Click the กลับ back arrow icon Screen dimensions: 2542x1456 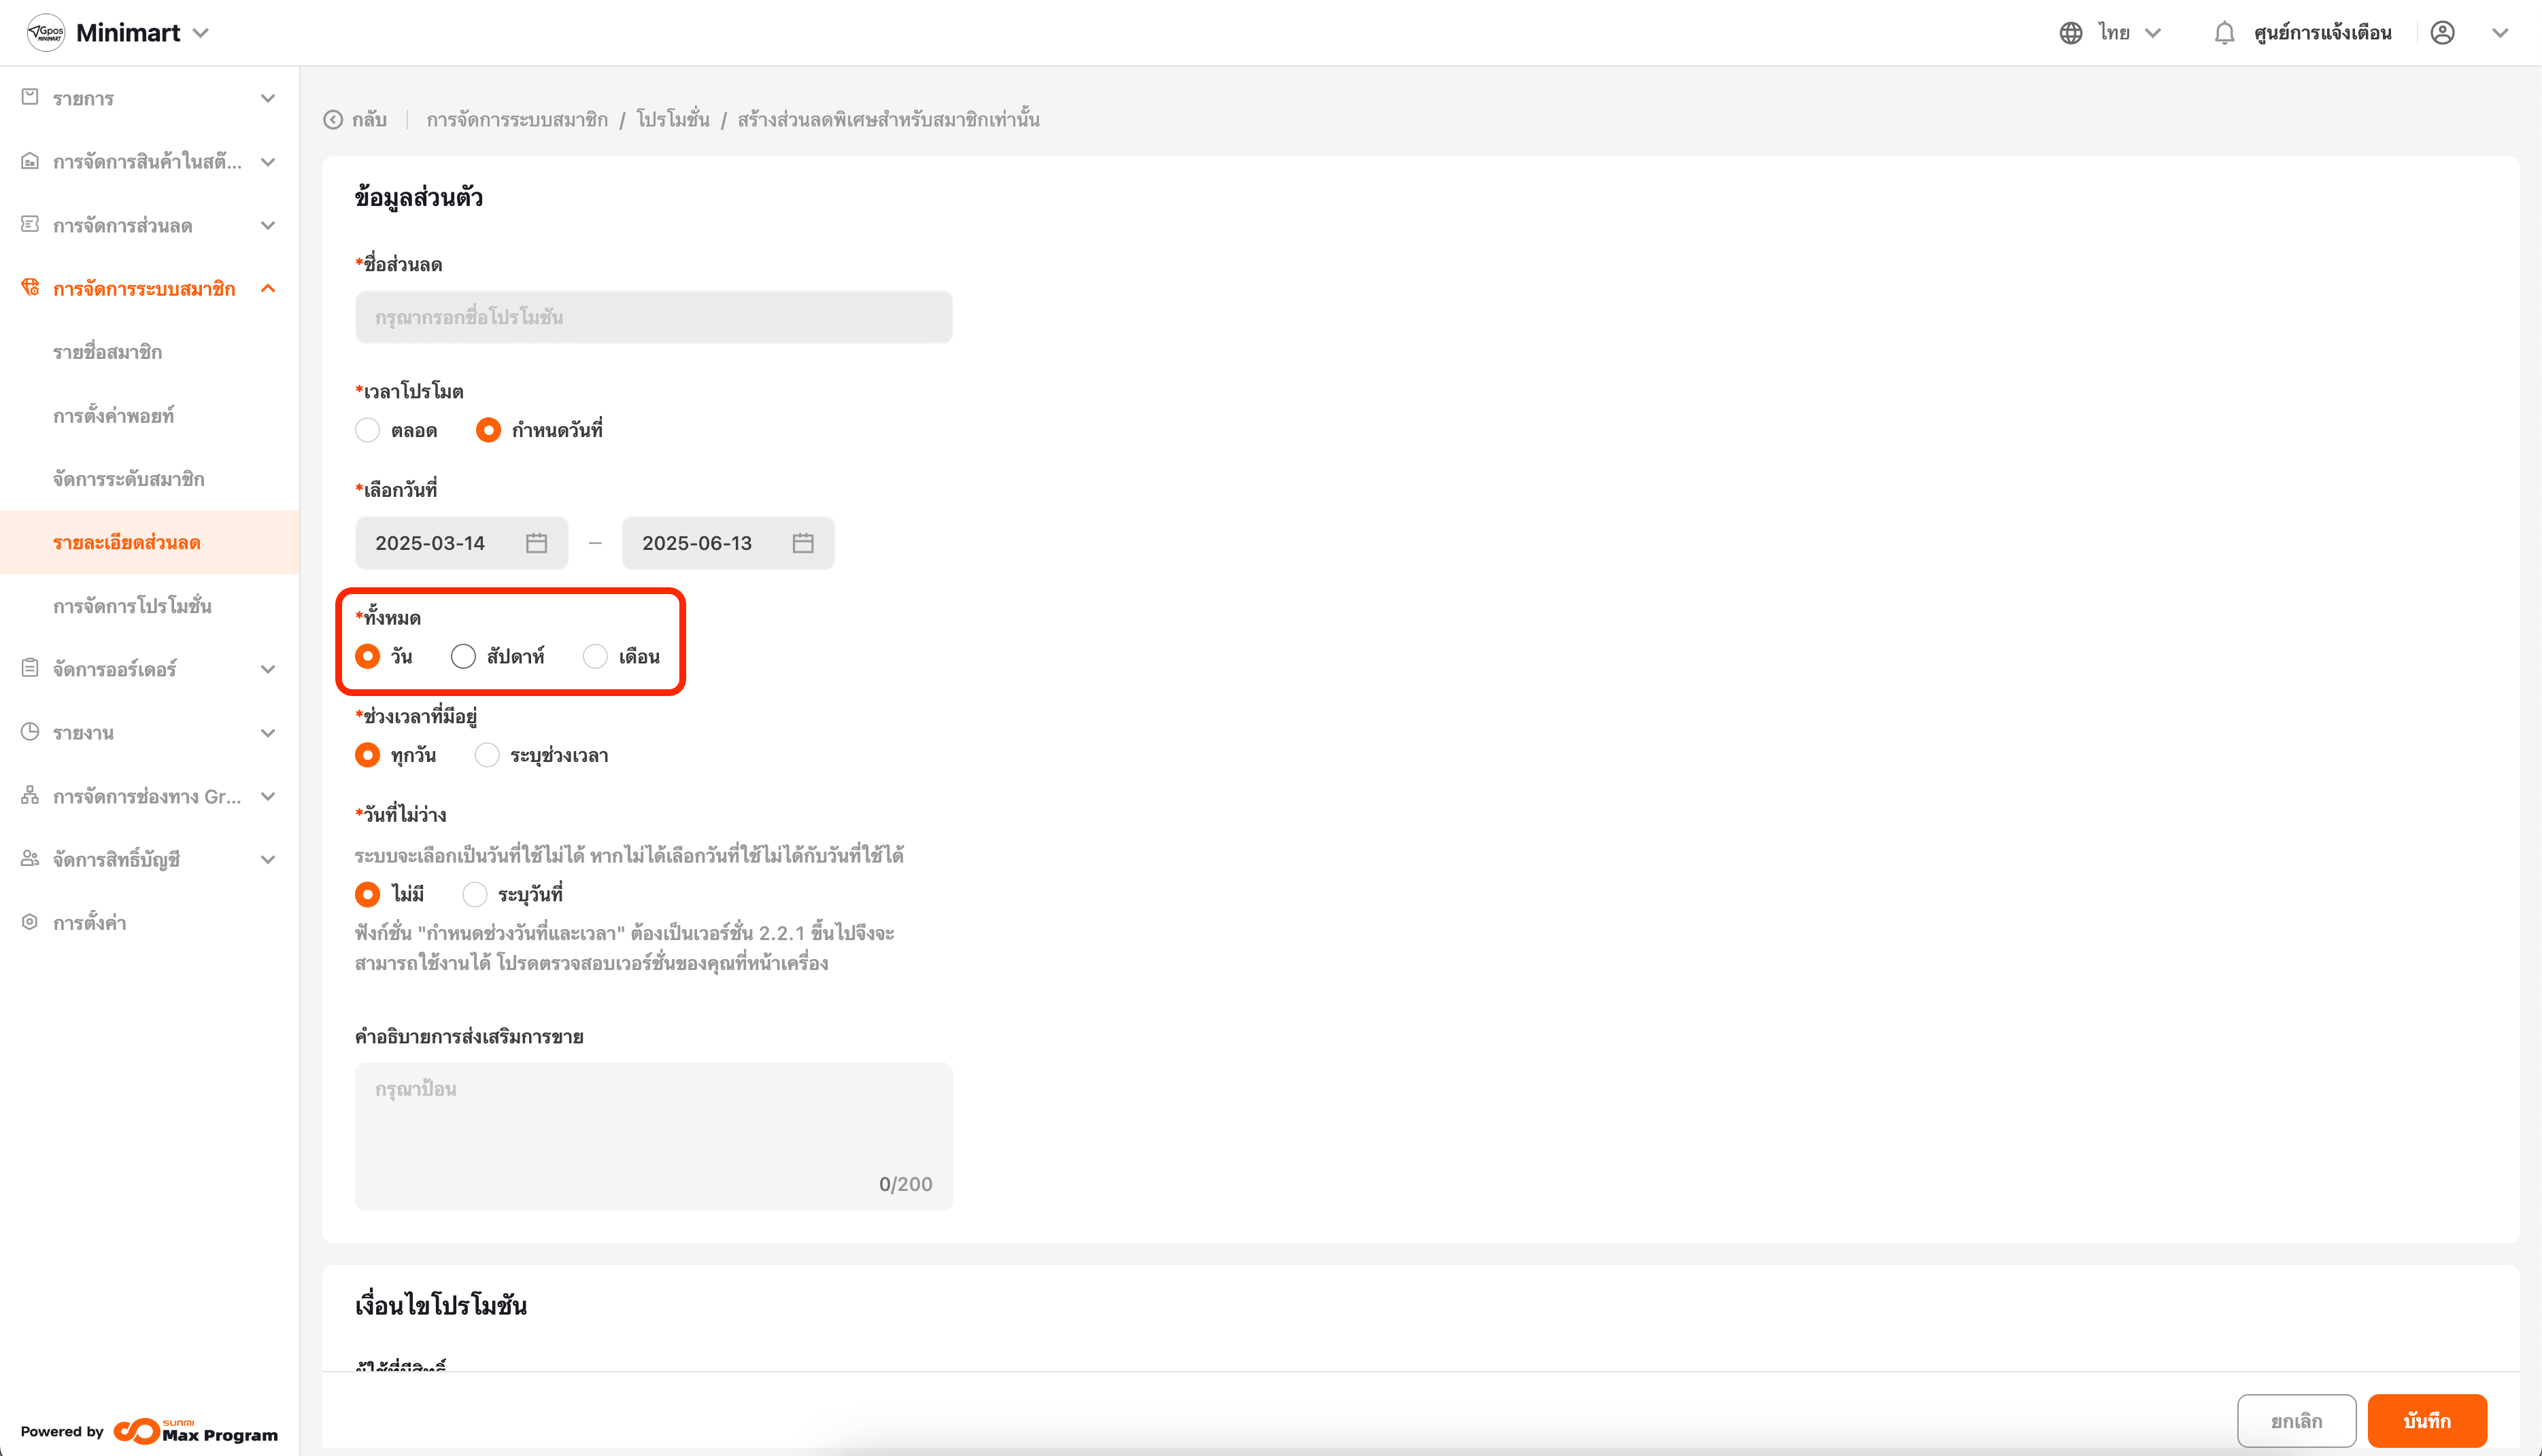point(333,120)
